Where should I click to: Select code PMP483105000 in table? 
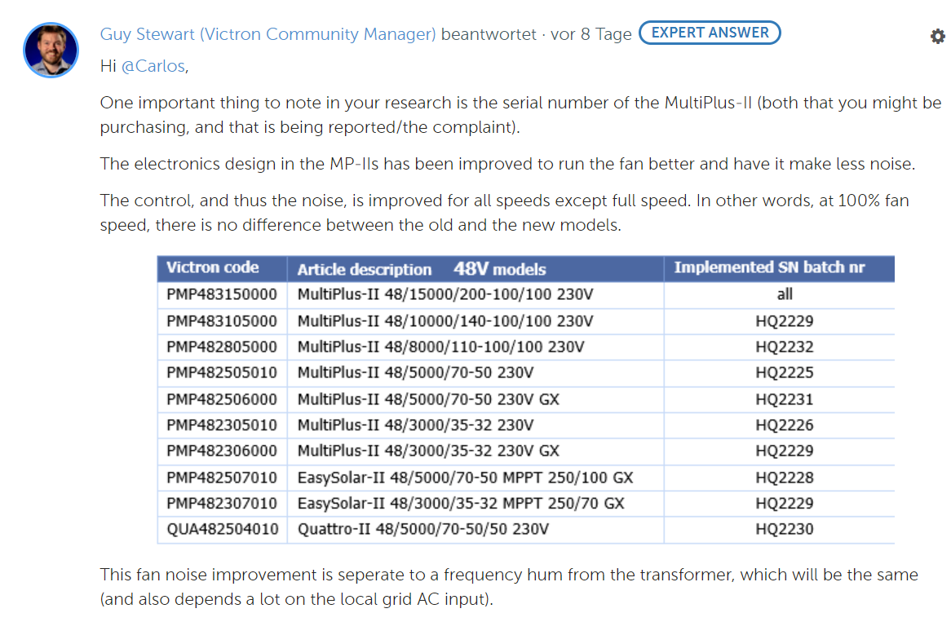tap(222, 321)
